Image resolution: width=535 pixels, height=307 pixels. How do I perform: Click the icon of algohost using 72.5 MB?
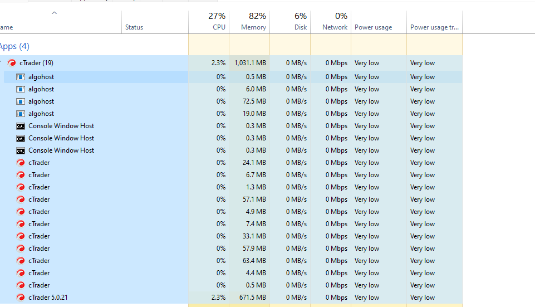(21, 102)
